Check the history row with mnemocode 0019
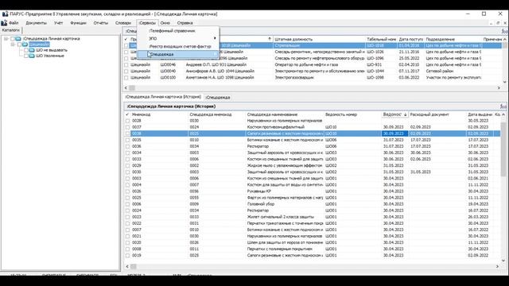Screen dimensions: 509x286 127,256
